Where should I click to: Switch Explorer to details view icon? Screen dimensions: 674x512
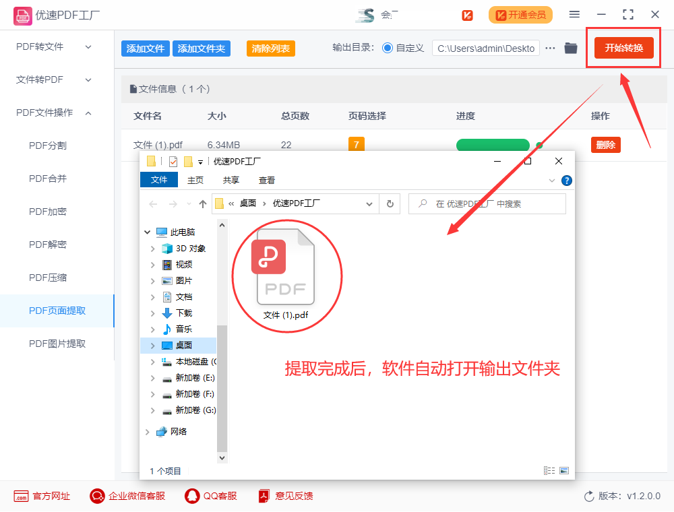[549, 471]
